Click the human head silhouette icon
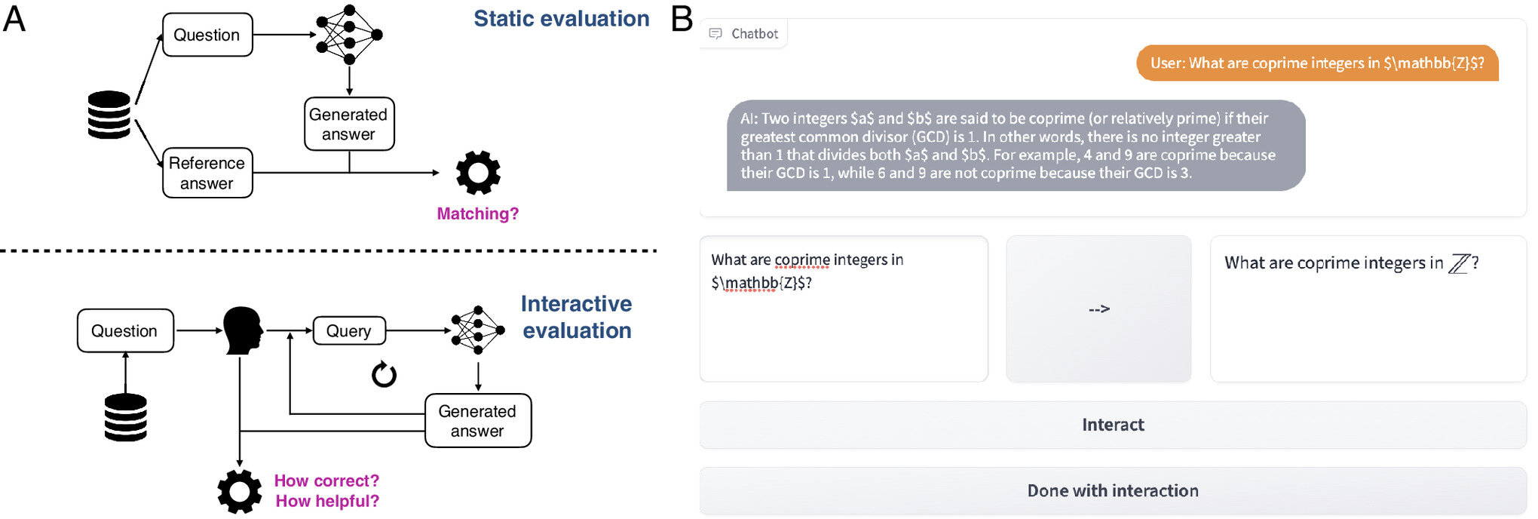The width and height of the screenshot is (1538, 519). click(243, 330)
